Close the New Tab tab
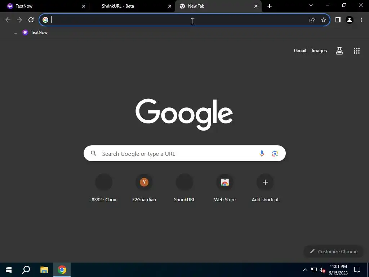 (x=256, y=6)
